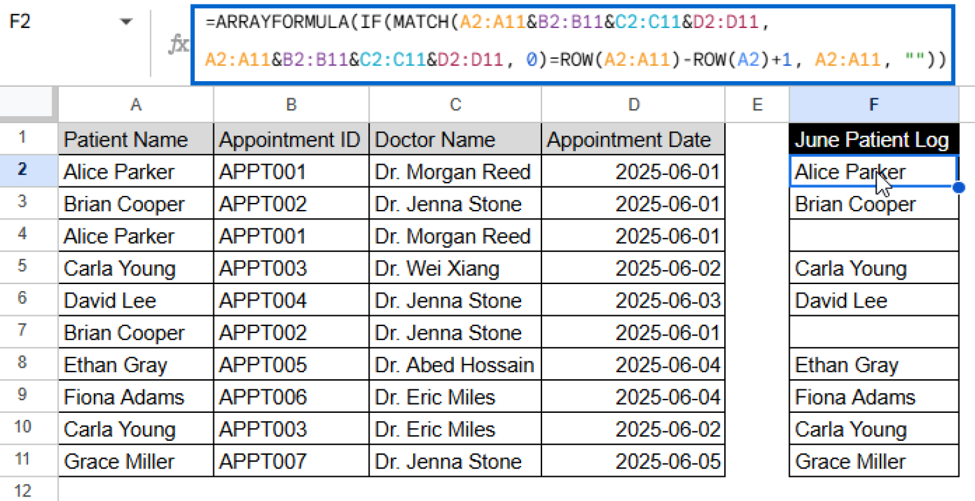
Task: Select column header D
Action: (x=632, y=104)
